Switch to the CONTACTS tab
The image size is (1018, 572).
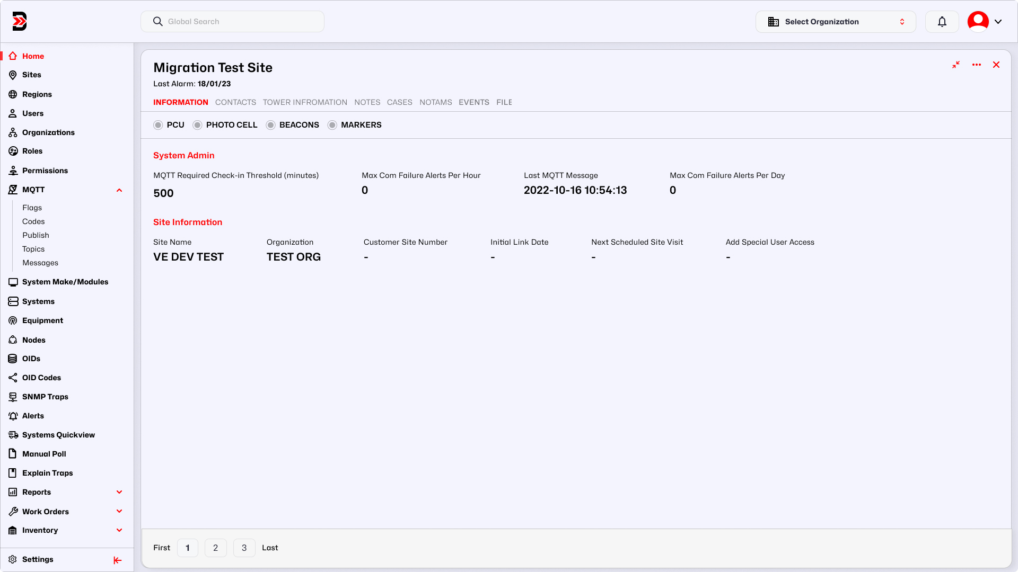(235, 102)
